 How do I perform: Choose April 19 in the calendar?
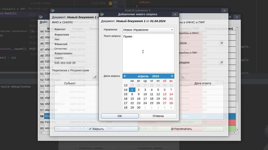[x=158, y=99]
